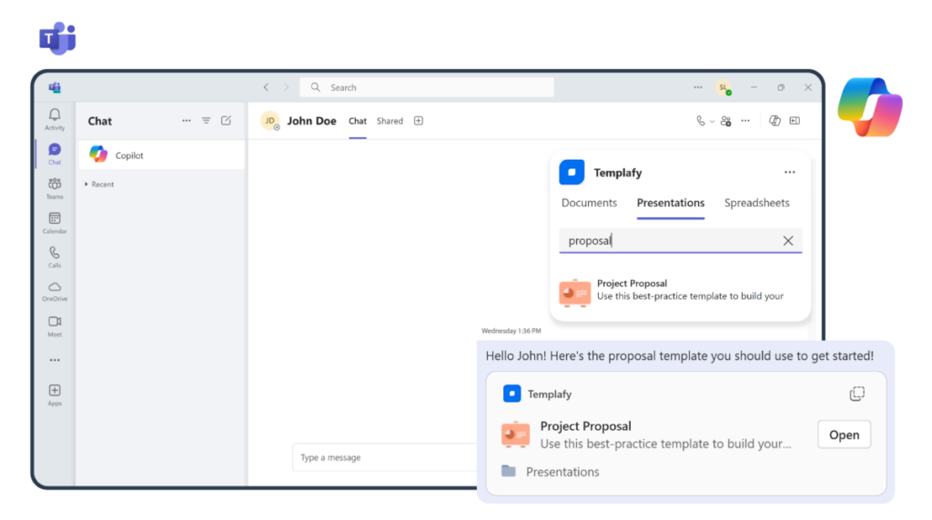932x520 pixels.
Task: Open the chat details side pane icon
Action: pos(795,121)
